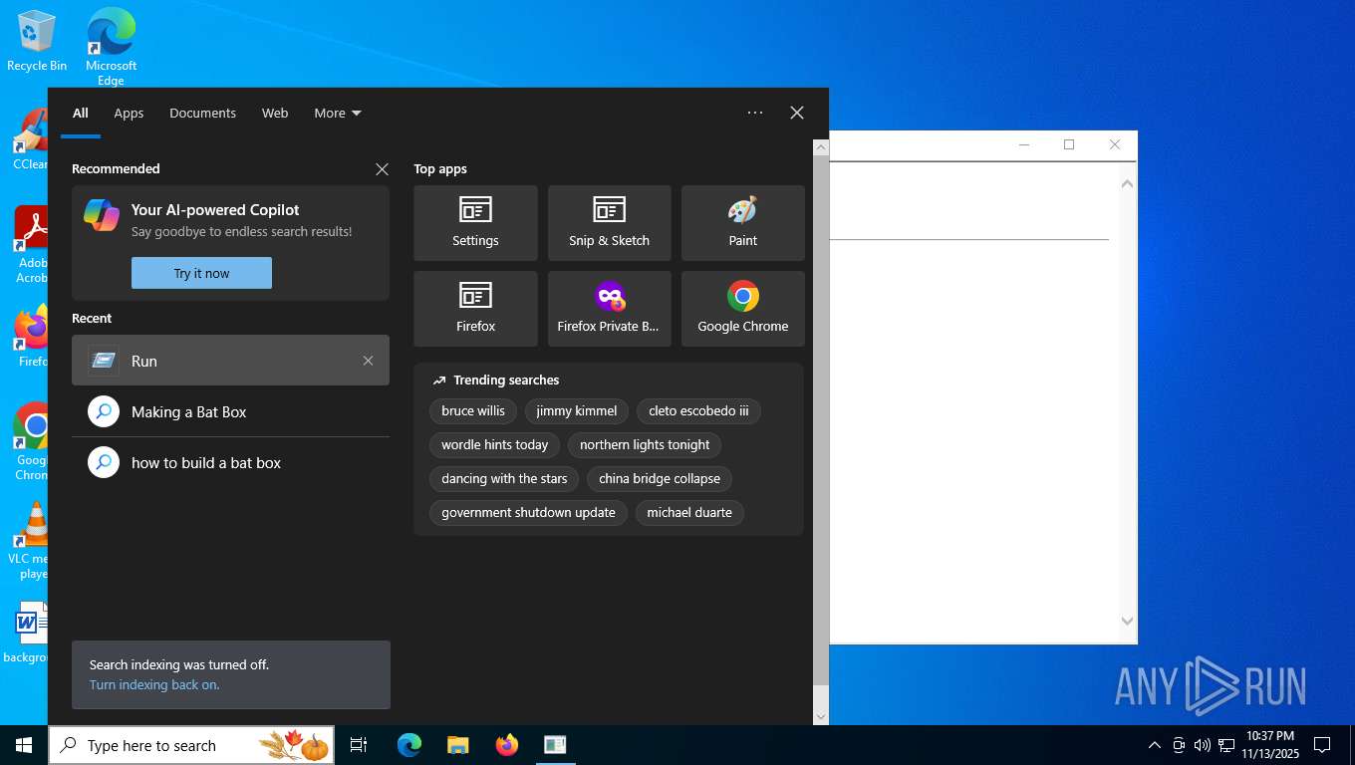Open Task View on the taskbar
The width and height of the screenshot is (1355, 765).
click(x=359, y=745)
